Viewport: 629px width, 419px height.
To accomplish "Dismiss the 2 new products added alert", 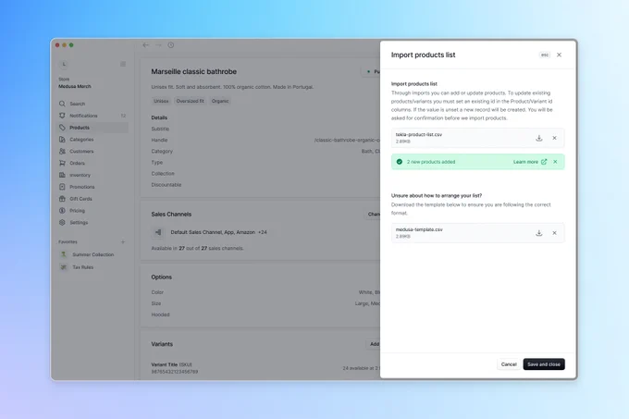I will [555, 162].
